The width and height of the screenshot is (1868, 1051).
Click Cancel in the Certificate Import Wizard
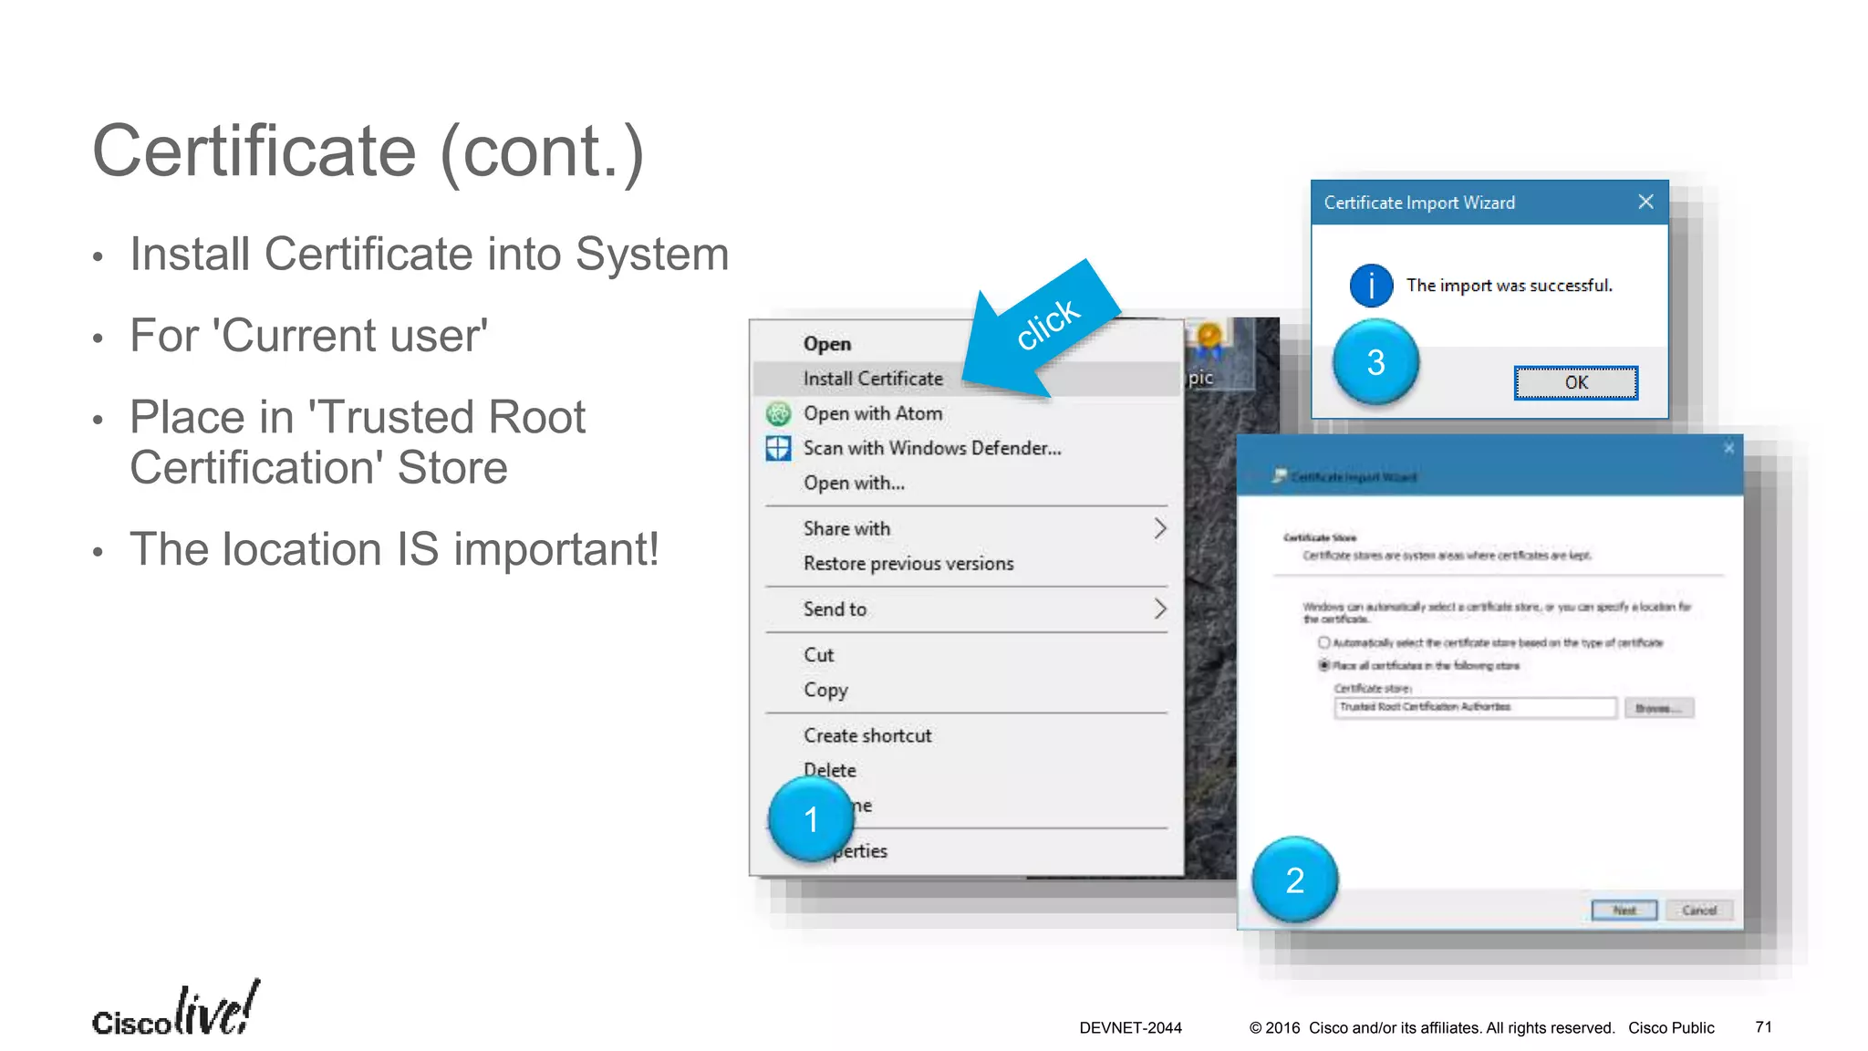[x=1699, y=910]
